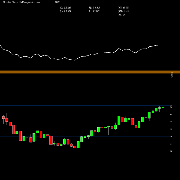Viewport: 180px width, 180px height.
Task: Click the 29 price axis label
Action: click(171, 144)
